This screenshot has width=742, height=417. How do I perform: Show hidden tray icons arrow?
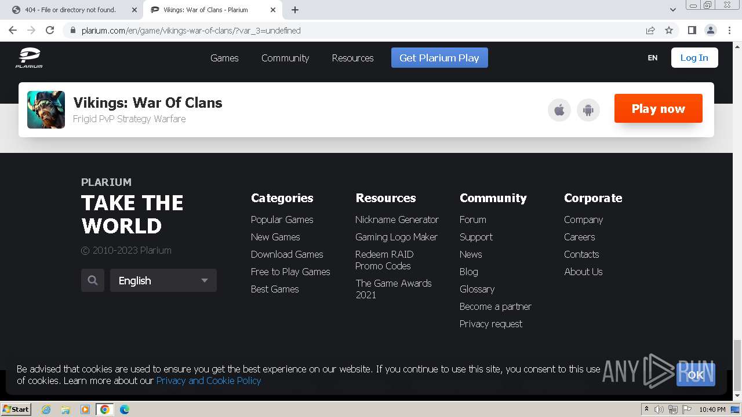point(646,409)
